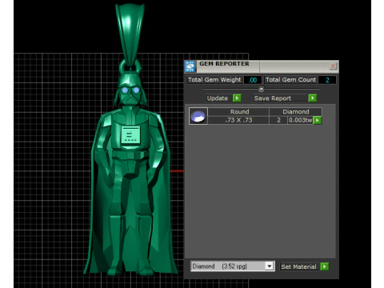Close the Gem Reporter panel

click(333, 66)
